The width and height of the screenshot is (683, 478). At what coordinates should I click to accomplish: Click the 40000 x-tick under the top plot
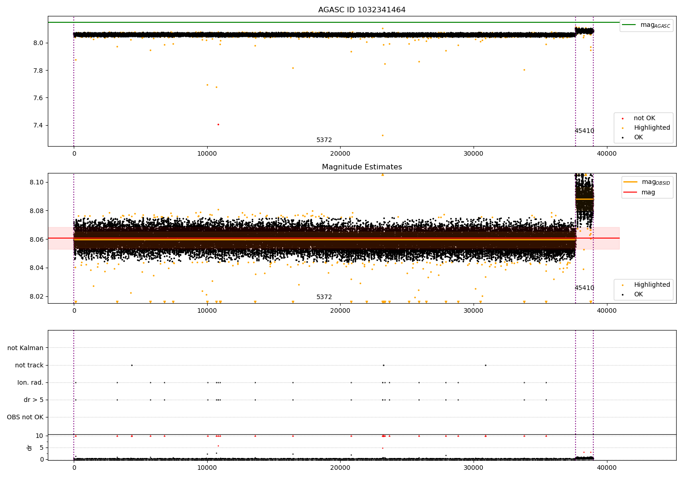(607, 154)
